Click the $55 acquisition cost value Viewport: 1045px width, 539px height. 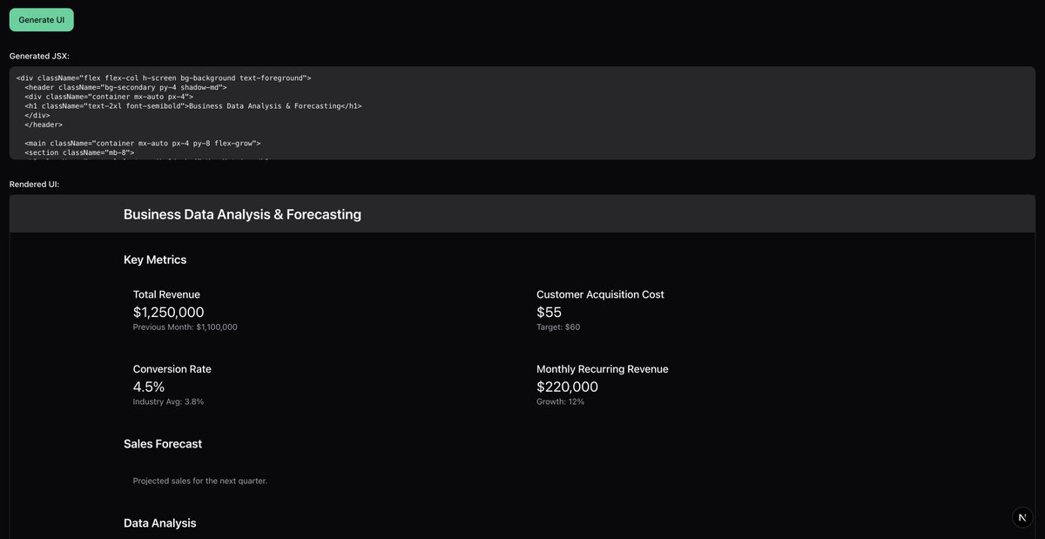tap(549, 311)
